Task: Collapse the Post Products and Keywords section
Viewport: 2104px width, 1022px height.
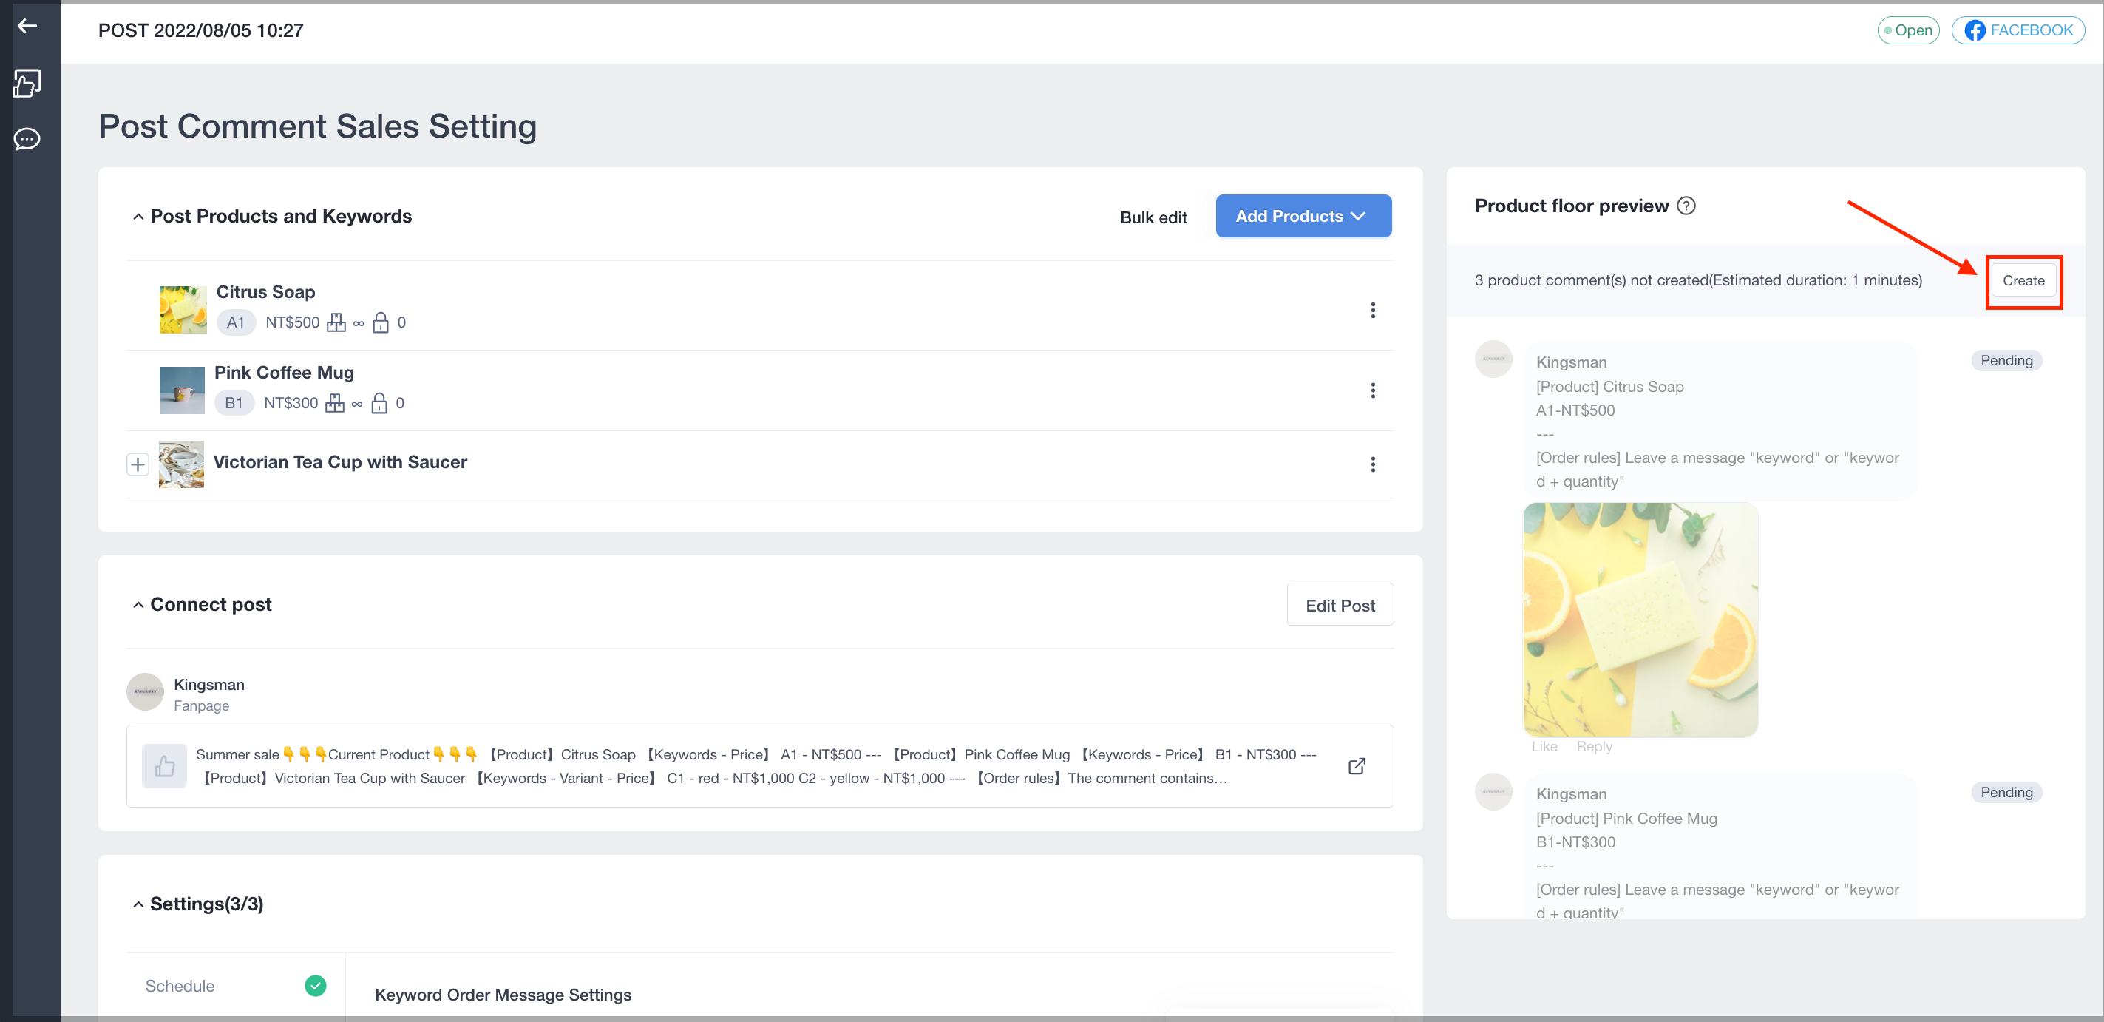Action: pyautogui.click(x=138, y=217)
